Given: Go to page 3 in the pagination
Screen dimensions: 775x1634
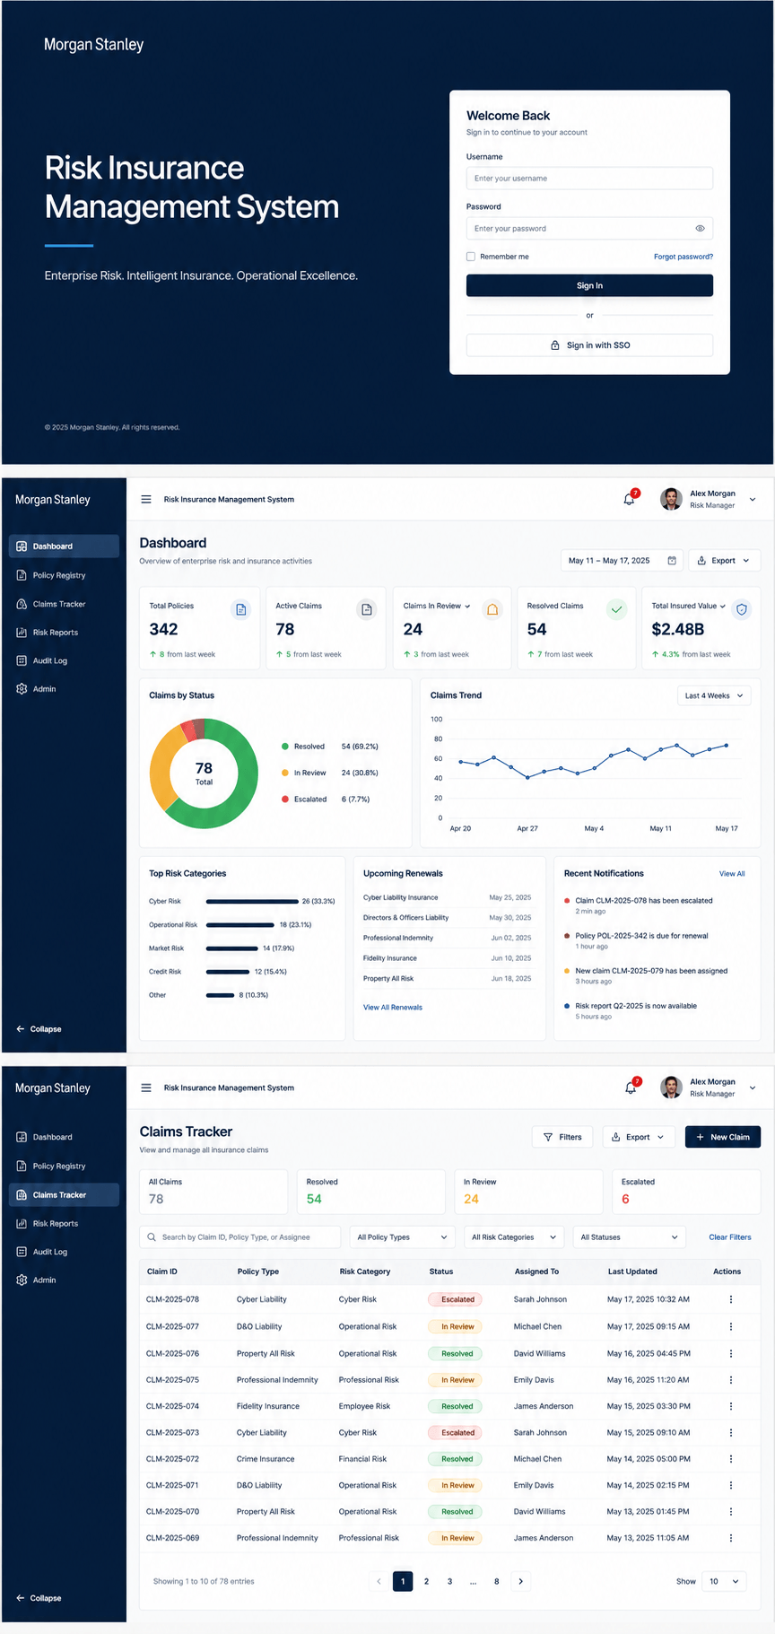Looking at the screenshot, I should click(x=449, y=1581).
